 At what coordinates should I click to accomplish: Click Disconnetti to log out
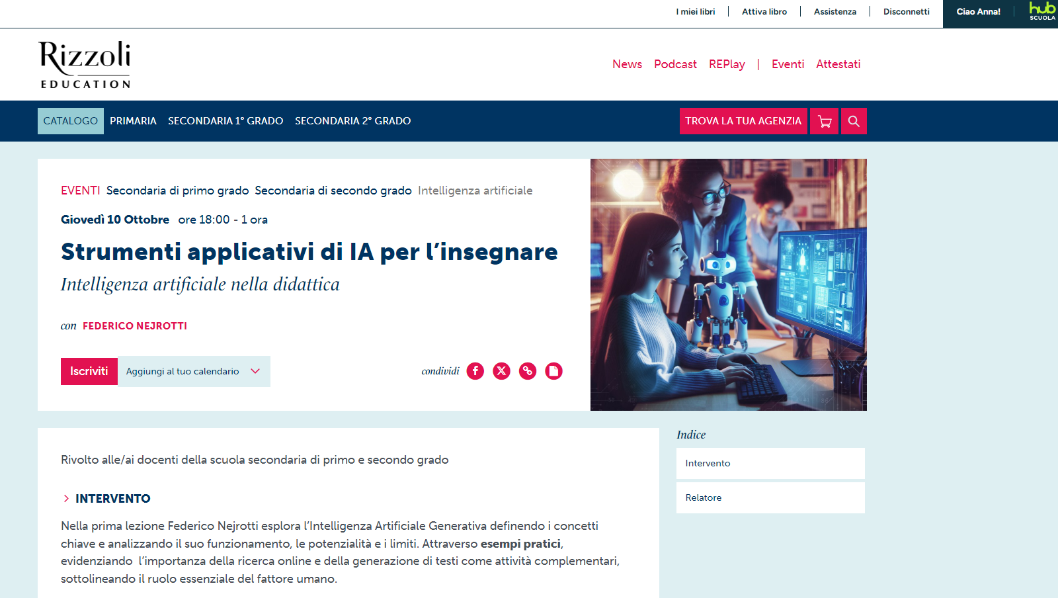tap(907, 11)
